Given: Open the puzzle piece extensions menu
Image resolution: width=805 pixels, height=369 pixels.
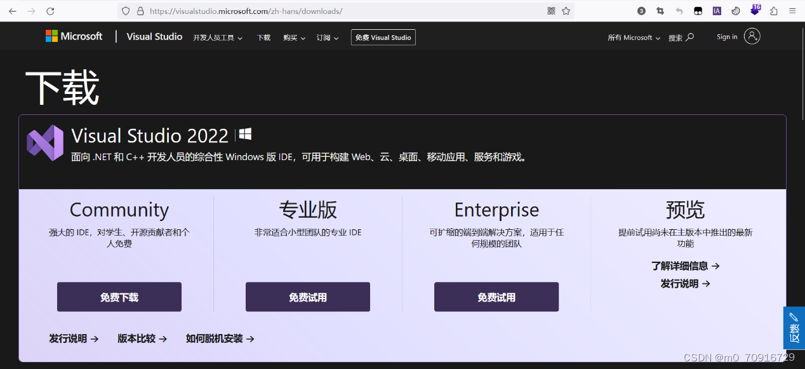Looking at the screenshot, I should (774, 11).
